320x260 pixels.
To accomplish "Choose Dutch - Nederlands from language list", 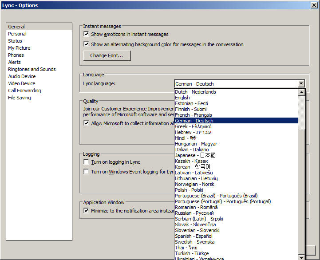I will pyautogui.click(x=236, y=92).
